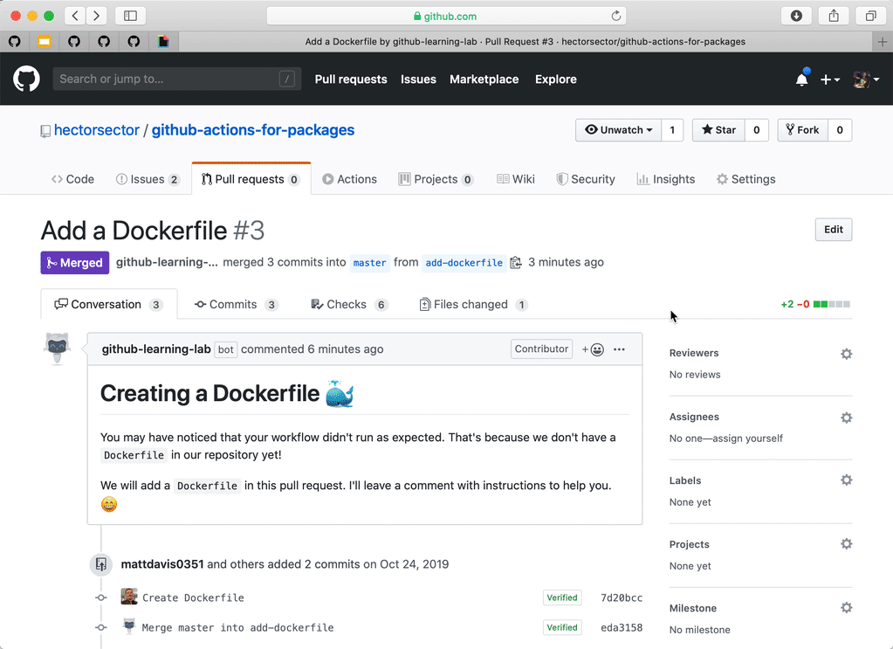Click the github-learning-lab bot avatar
This screenshot has height=649, width=893.
(57, 349)
